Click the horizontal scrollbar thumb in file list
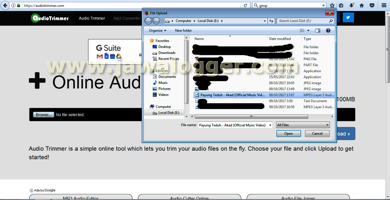Screen dimensions: 390x200 pos(251,116)
